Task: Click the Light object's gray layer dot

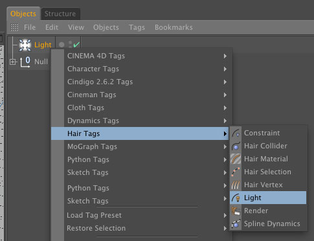Action: tap(62, 45)
